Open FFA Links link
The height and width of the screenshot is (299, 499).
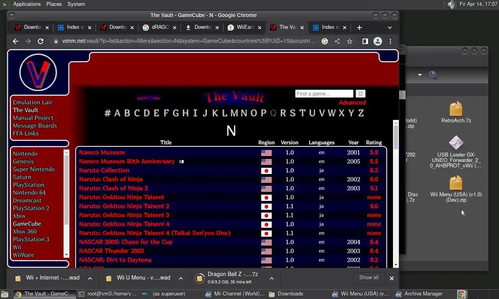[x=26, y=134]
